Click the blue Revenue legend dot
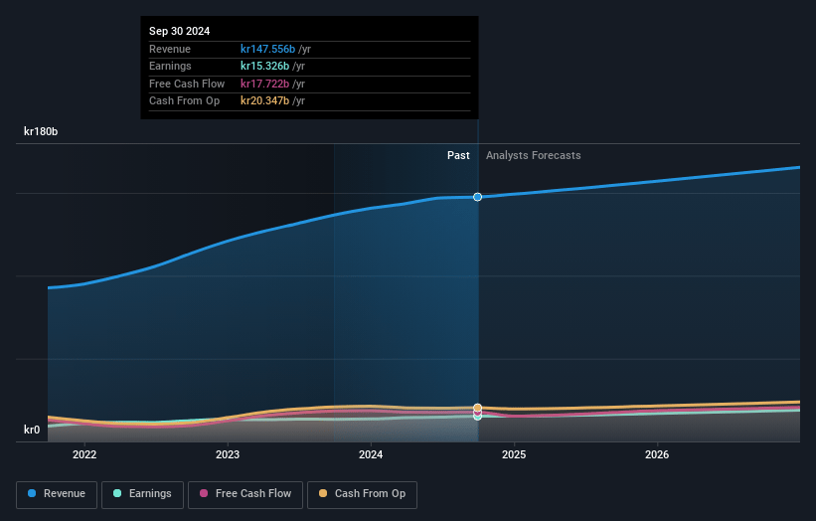The height and width of the screenshot is (521, 816). 32,493
